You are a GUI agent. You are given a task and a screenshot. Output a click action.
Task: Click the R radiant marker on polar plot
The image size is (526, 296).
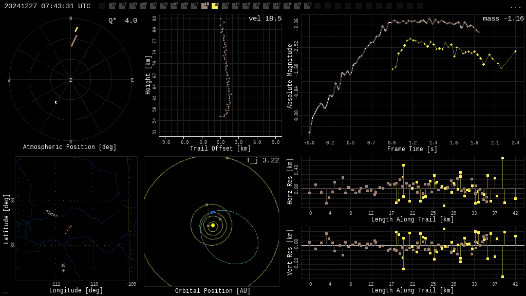coord(56,103)
